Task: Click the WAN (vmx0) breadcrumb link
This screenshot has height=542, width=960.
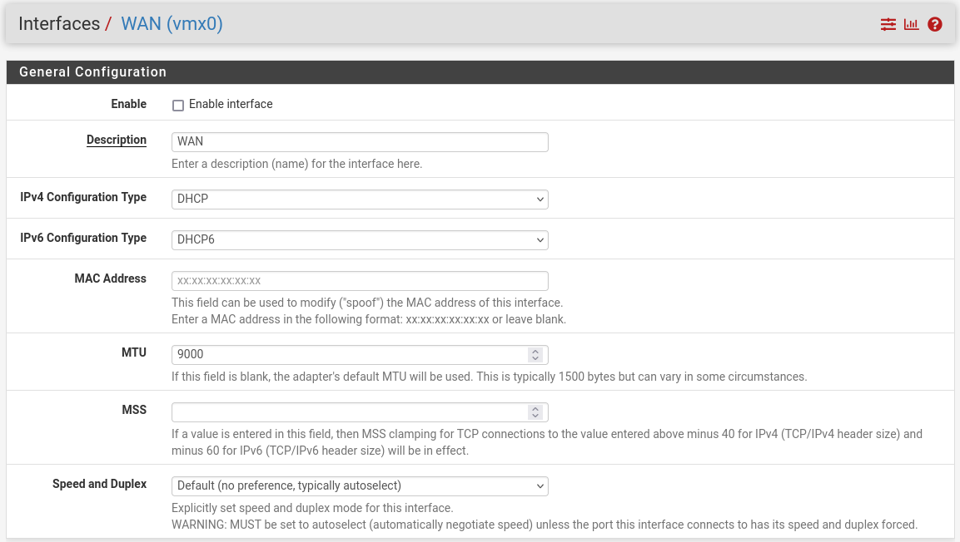Action: tap(172, 24)
